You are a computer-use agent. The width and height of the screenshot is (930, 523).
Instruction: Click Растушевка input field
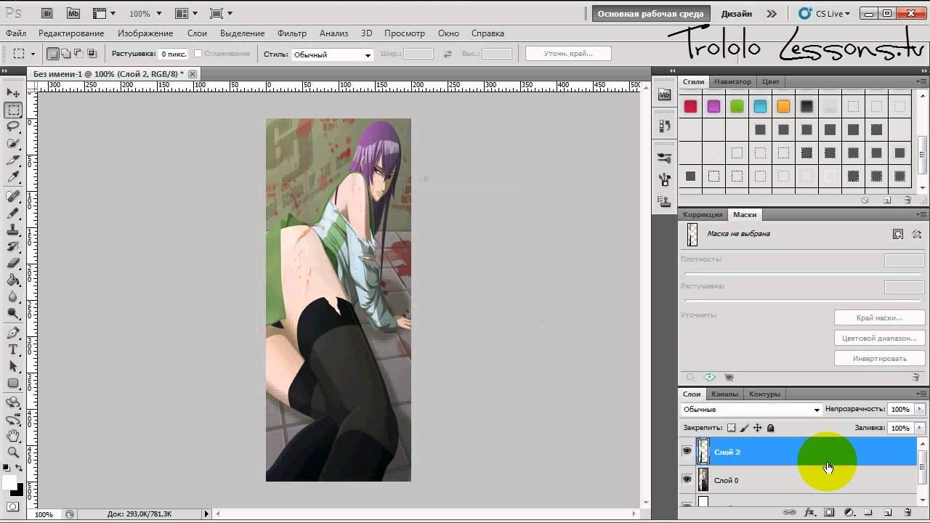pos(173,54)
